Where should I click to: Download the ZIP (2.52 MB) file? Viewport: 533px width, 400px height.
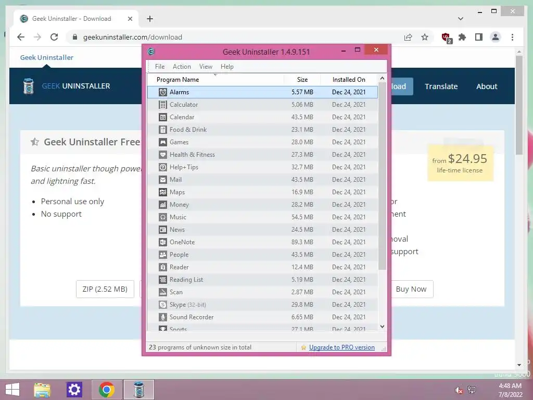(105, 289)
